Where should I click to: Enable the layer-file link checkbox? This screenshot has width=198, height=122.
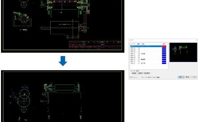point(142,77)
